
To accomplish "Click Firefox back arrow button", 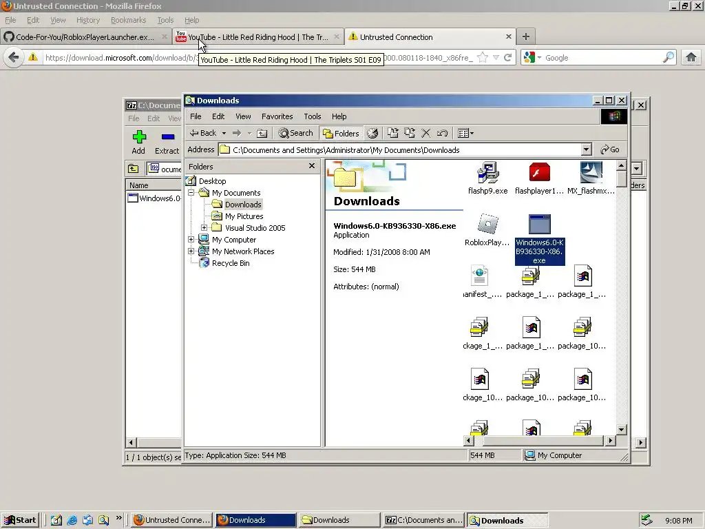I will [x=14, y=58].
